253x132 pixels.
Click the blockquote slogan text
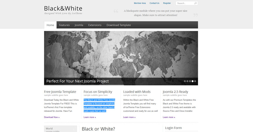pos(156,13)
